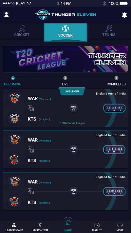Switch to the Tennis tab
The height and width of the screenshot is (233, 131).
(x=109, y=31)
